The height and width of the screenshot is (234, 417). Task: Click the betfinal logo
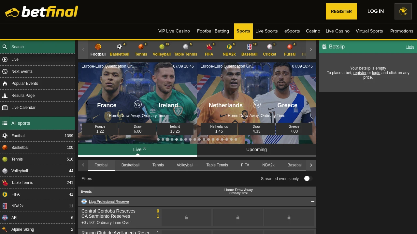[x=42, y=11]
